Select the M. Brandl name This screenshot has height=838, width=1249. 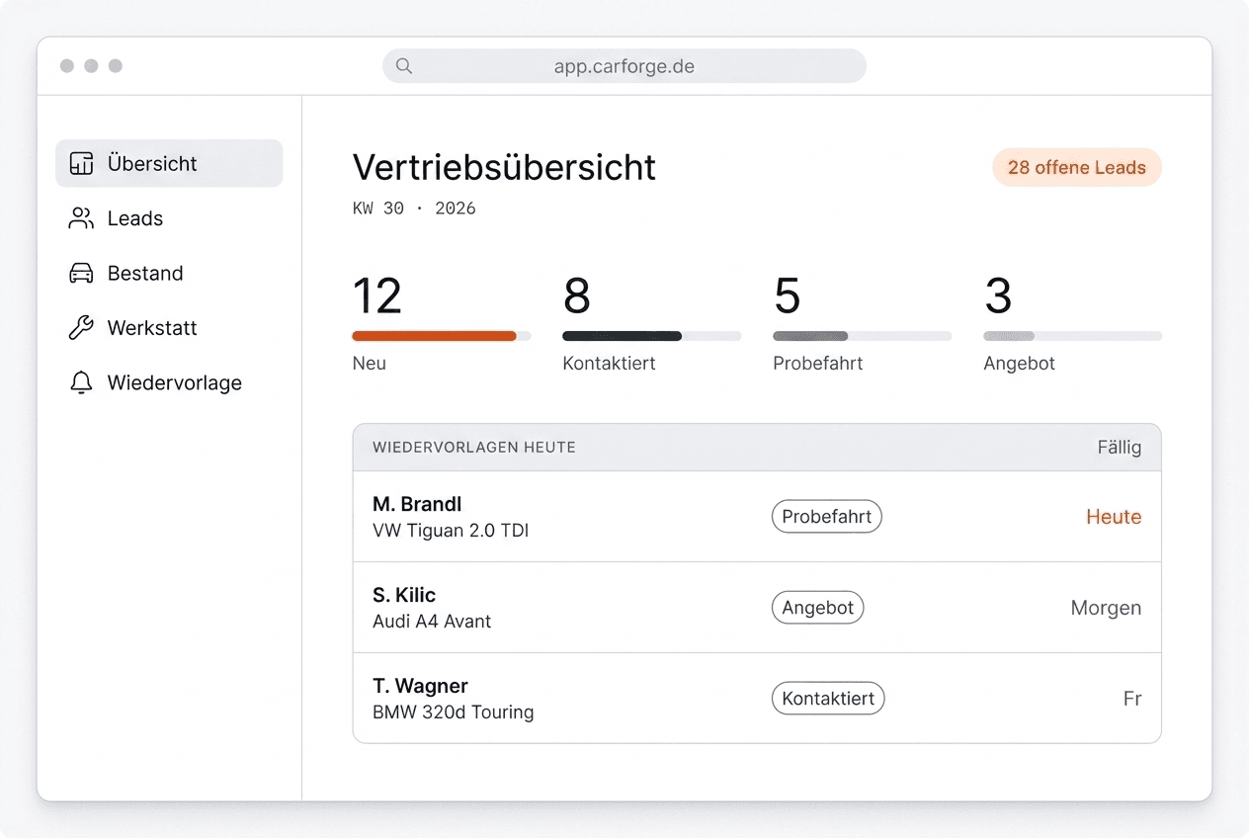pyautogui.click(x=417, y=504)
